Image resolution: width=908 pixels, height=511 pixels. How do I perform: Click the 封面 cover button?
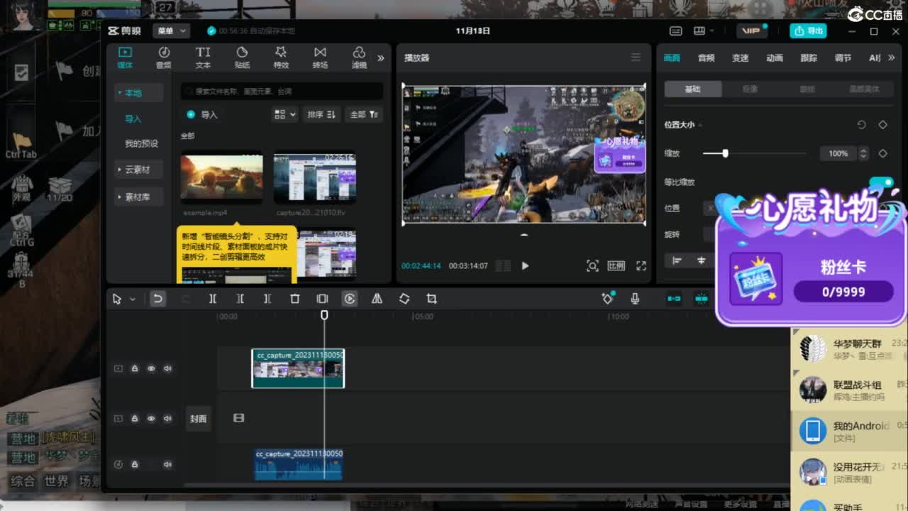[x=198, y=419]
